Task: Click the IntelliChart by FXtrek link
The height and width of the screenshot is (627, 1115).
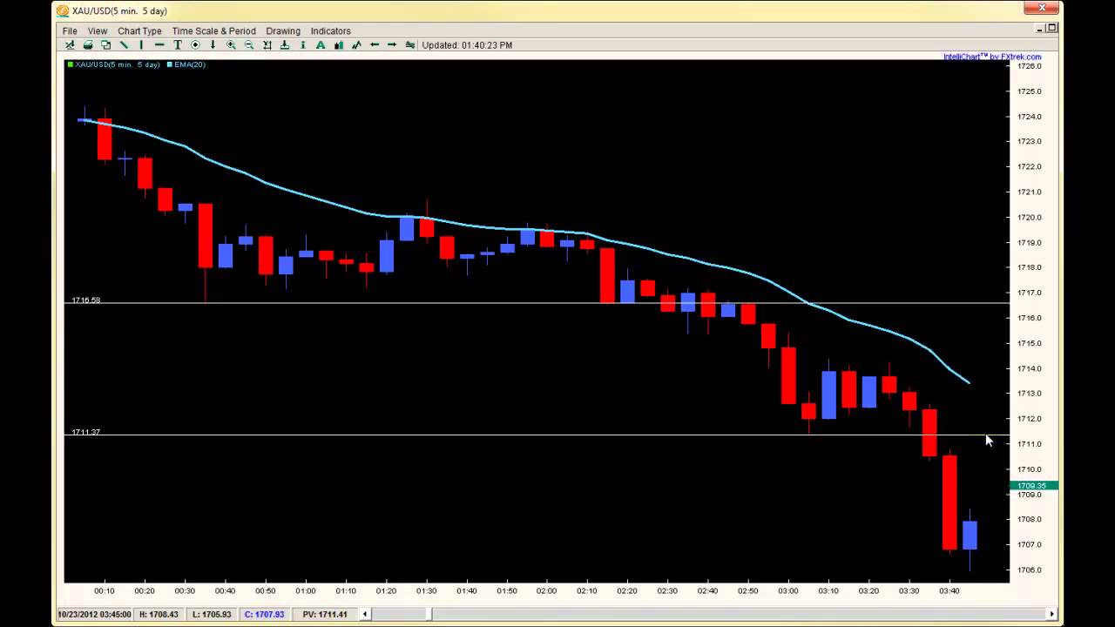Action: click(992, 57)
